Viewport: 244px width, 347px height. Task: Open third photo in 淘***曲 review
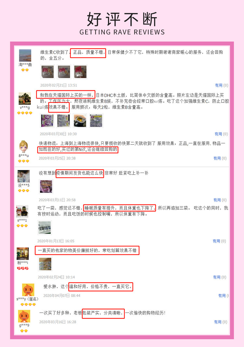pos(80,72)
